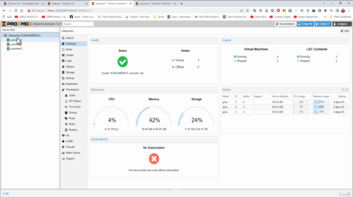
Task: Open the Server View dropdown
Action: (30, 30)
